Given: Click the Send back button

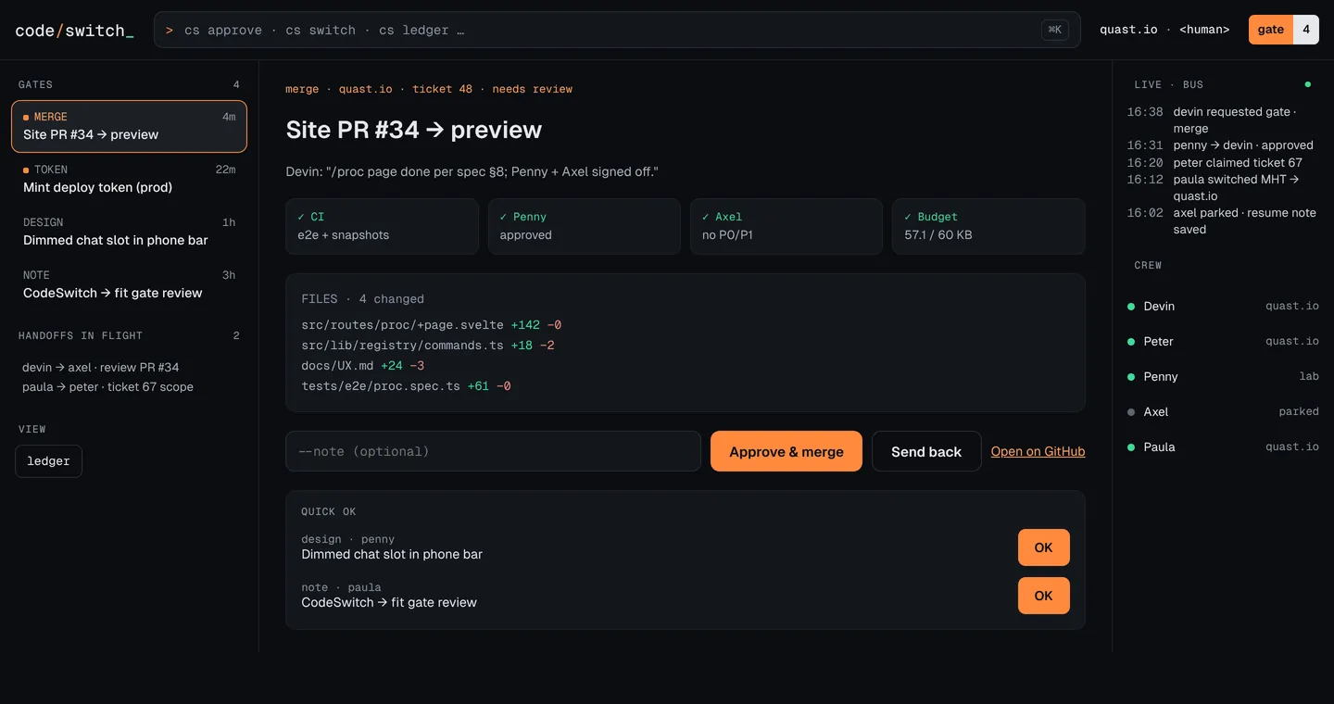Looking at the screenshot, I should 926,451.
